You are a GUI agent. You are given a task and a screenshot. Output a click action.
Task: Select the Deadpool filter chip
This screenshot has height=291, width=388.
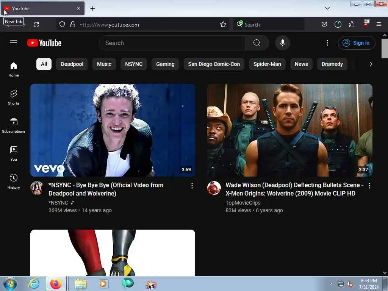pyautogui.click(x=72, y=64)
